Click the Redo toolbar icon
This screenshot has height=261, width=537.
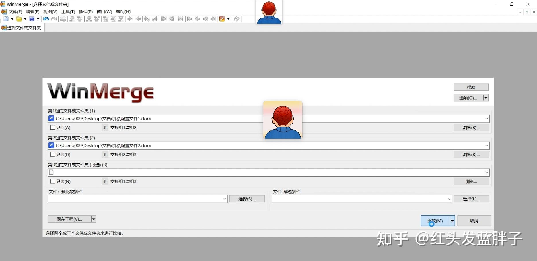tap(54, 19)
